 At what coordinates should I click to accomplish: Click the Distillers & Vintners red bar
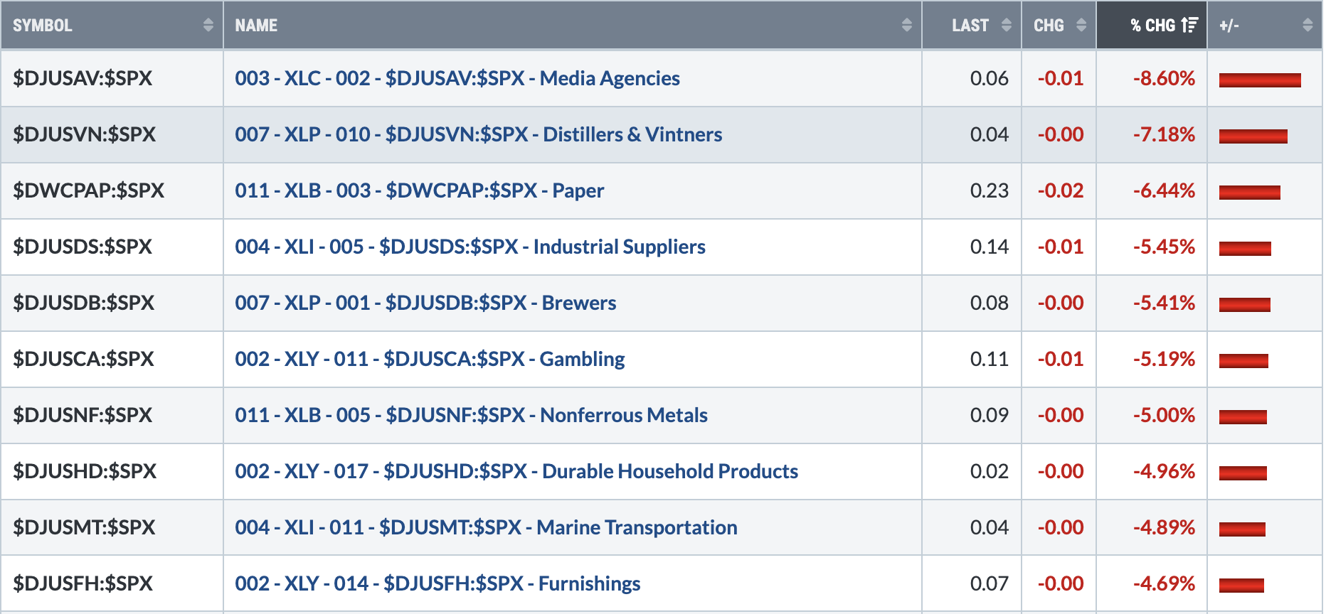click(x=1253, y=136)
